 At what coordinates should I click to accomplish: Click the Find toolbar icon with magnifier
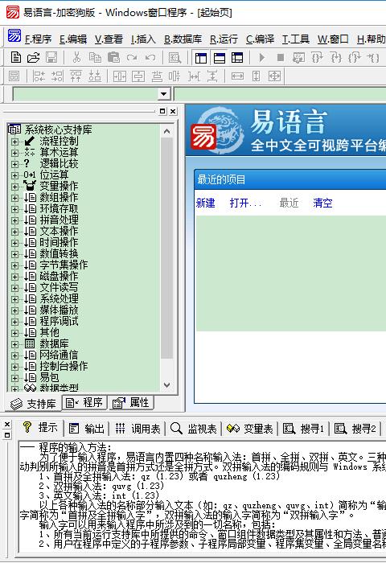pyautogui.click(x=175, y=57)
